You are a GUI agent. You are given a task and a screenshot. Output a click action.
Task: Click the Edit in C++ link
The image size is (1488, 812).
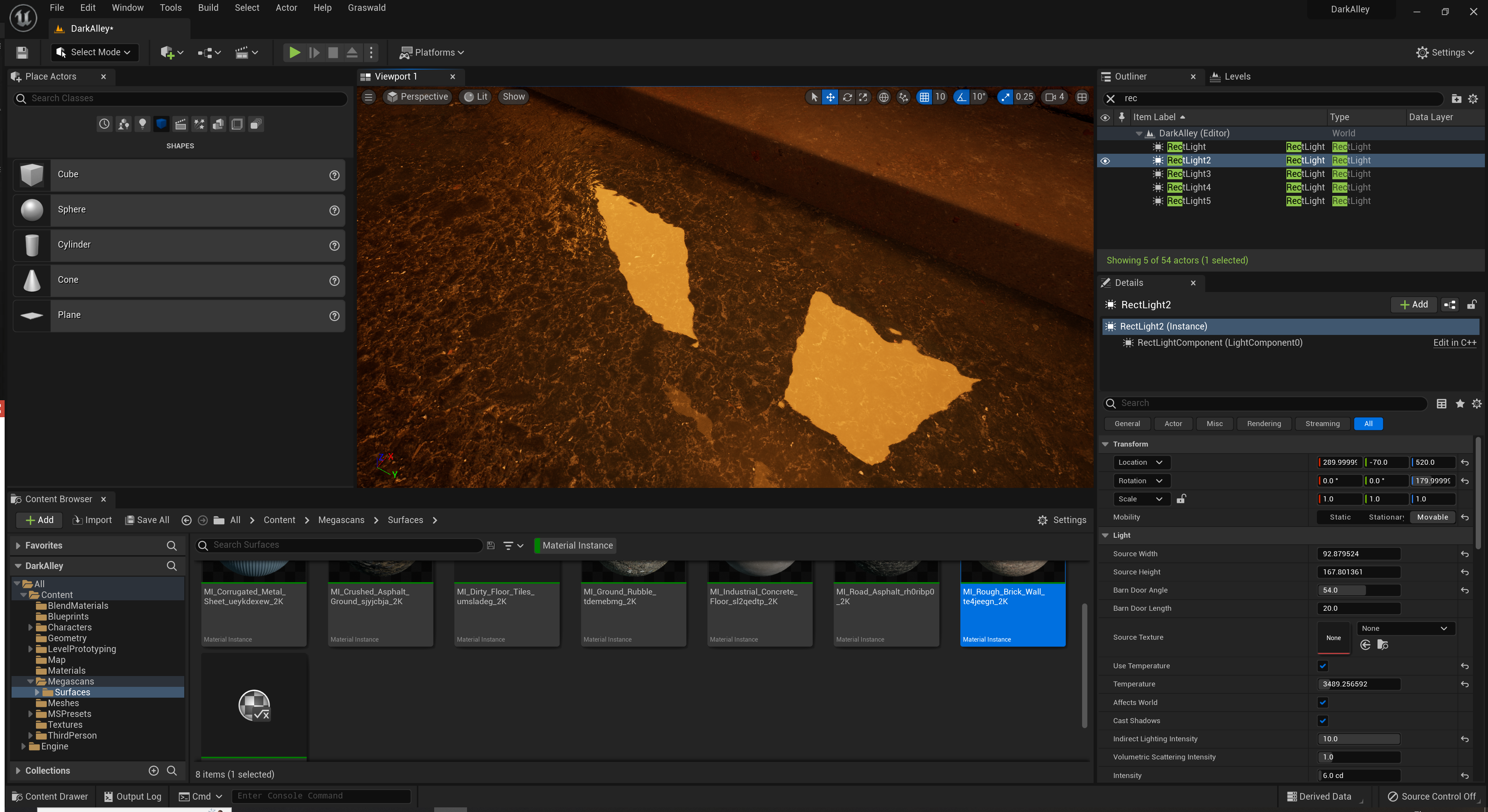pyautogui.click(x=1454, y=343)
